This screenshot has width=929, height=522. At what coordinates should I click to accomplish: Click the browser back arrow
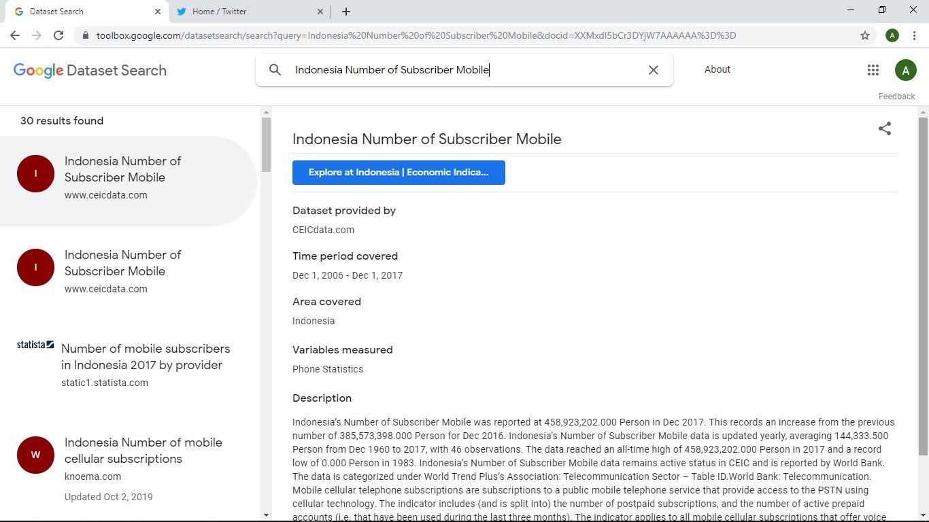pyautogui.click(x=15, y=35)
